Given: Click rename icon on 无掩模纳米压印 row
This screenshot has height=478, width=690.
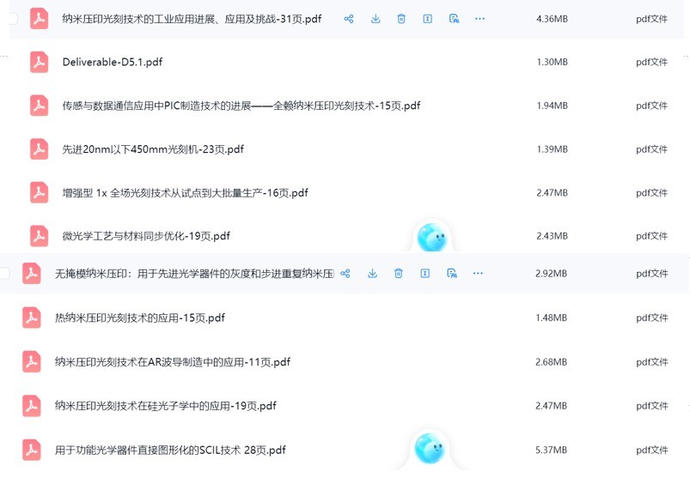Looking at the screenshot, I should click(424, 274).
